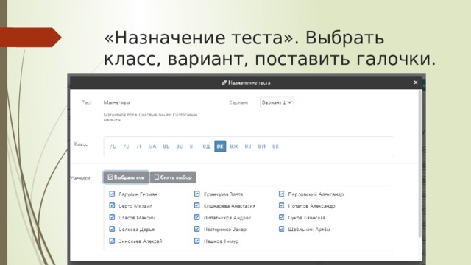Uncheck Волкова Дарья
The image size is (471, 265).
click(112, 229)
